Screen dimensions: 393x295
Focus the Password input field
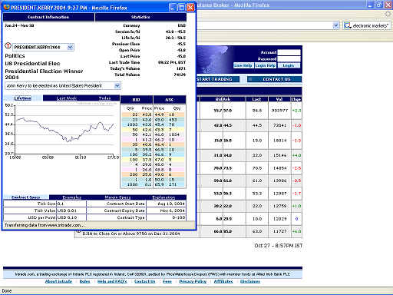click(x=289, y=59)
